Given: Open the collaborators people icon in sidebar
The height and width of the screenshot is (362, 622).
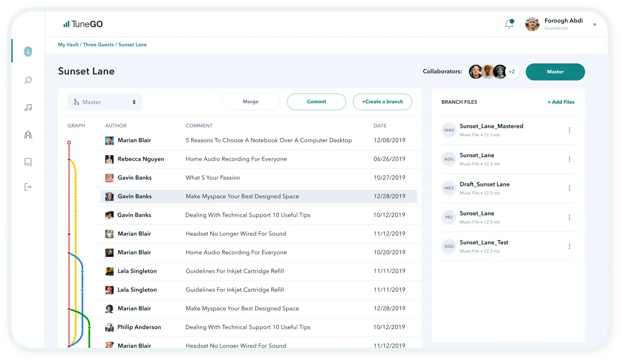Looking at the screenshot, I should coord(28,135).
